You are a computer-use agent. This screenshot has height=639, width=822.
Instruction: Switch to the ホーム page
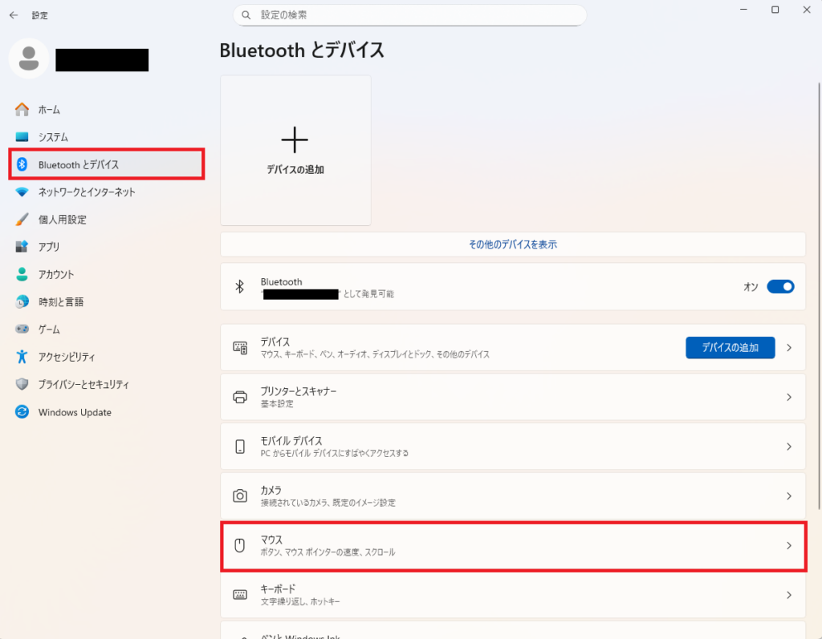(22, 110)
